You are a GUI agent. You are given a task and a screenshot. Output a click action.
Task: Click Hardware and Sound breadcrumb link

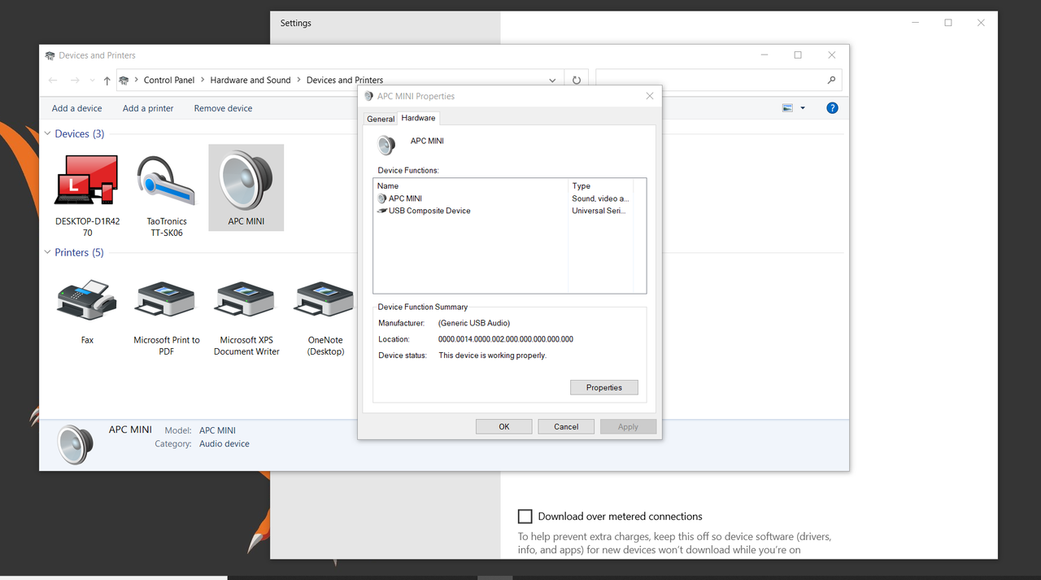pyautogui.click(x=250, y=80)
